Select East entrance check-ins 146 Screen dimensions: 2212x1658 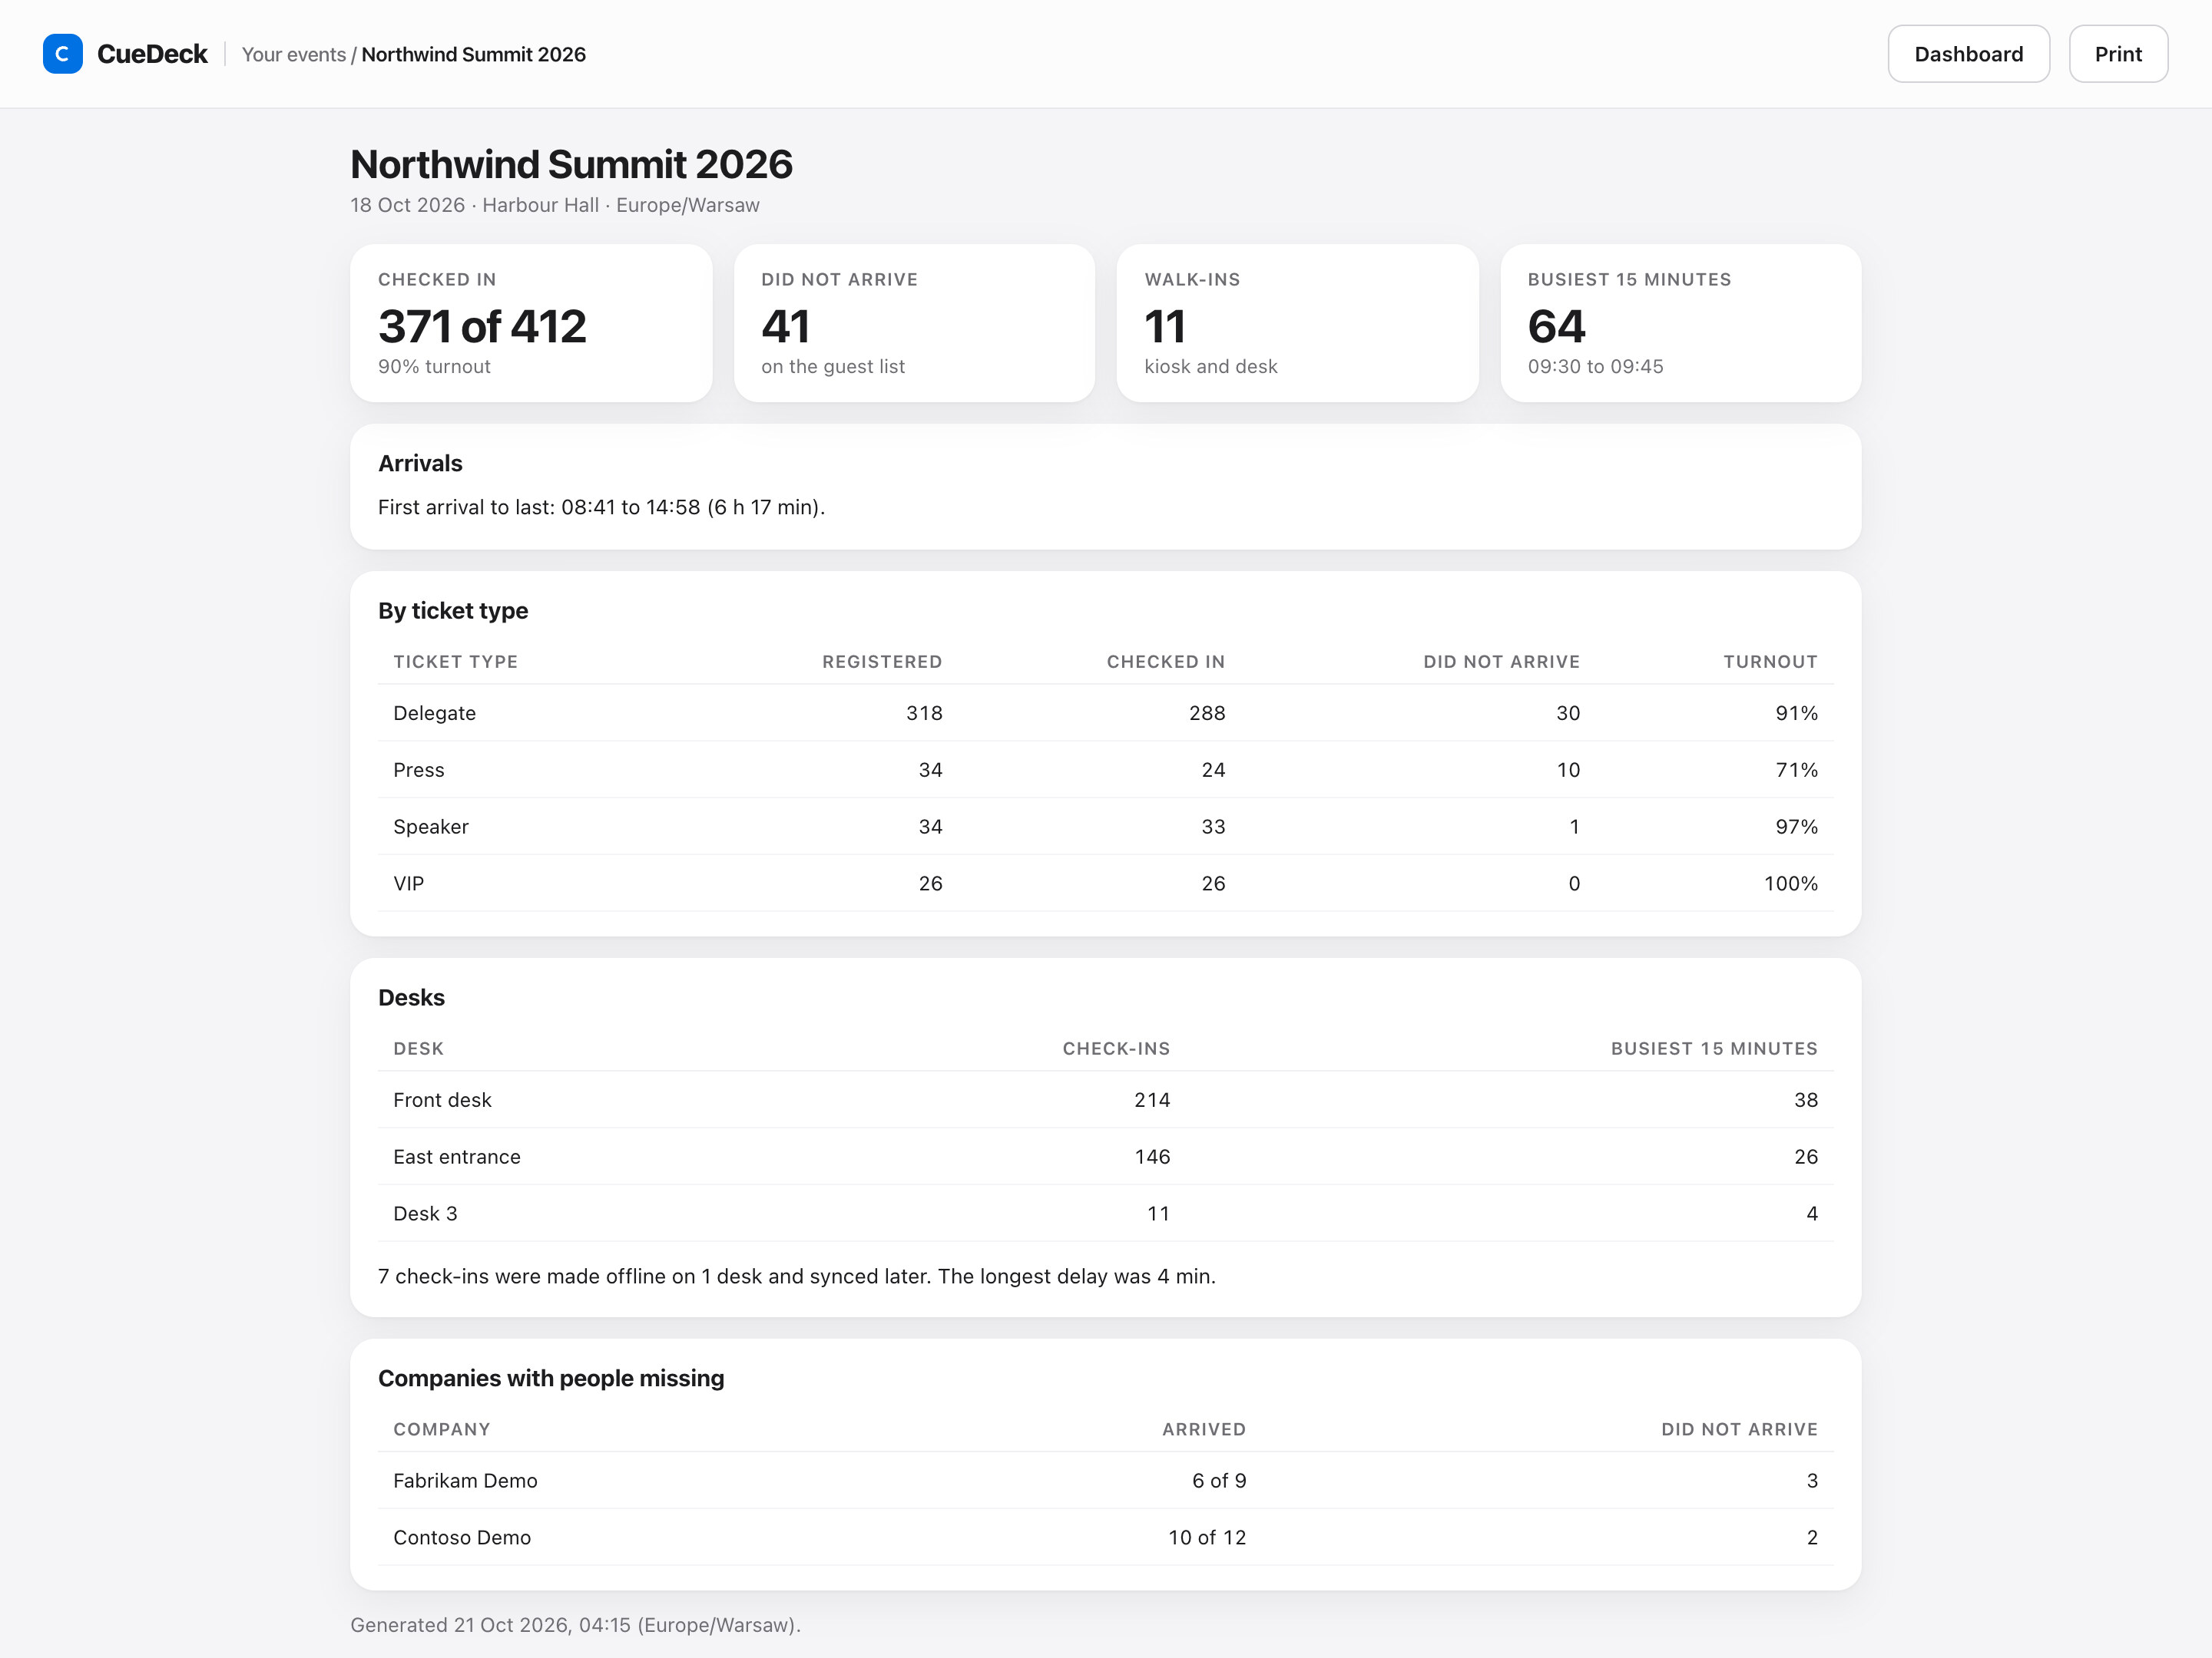coord(1152,1158)
